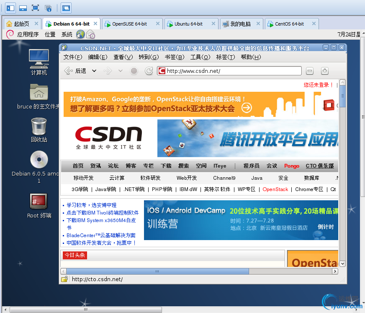Click the reload page icon

(149, 71)
